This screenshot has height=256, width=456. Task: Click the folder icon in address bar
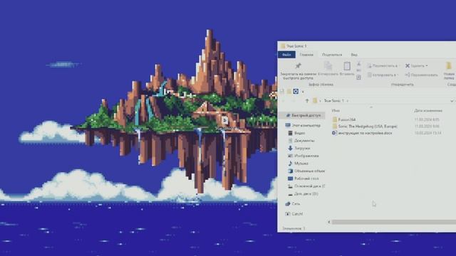pyautogui.click(x=315, y=101)
